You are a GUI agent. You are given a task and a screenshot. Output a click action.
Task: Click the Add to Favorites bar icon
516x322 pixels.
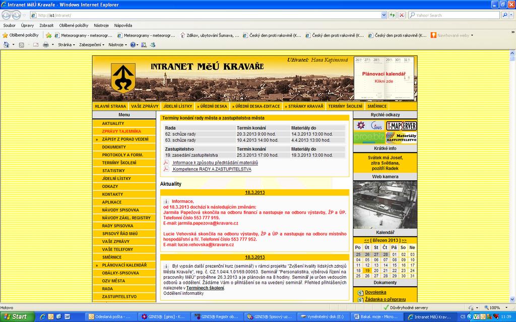(49, 35)
